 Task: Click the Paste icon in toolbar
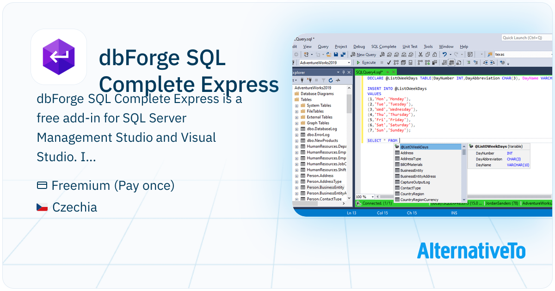435,55
